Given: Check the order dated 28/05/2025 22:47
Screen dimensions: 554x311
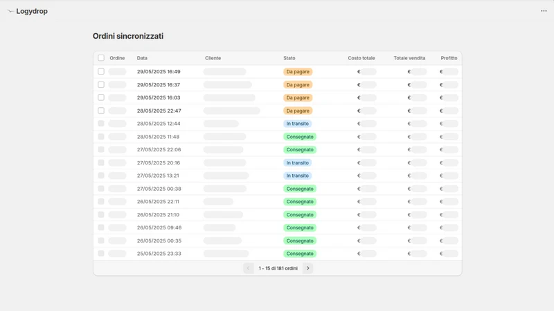Looking at the screenshot, I should [x=101, y=111].
